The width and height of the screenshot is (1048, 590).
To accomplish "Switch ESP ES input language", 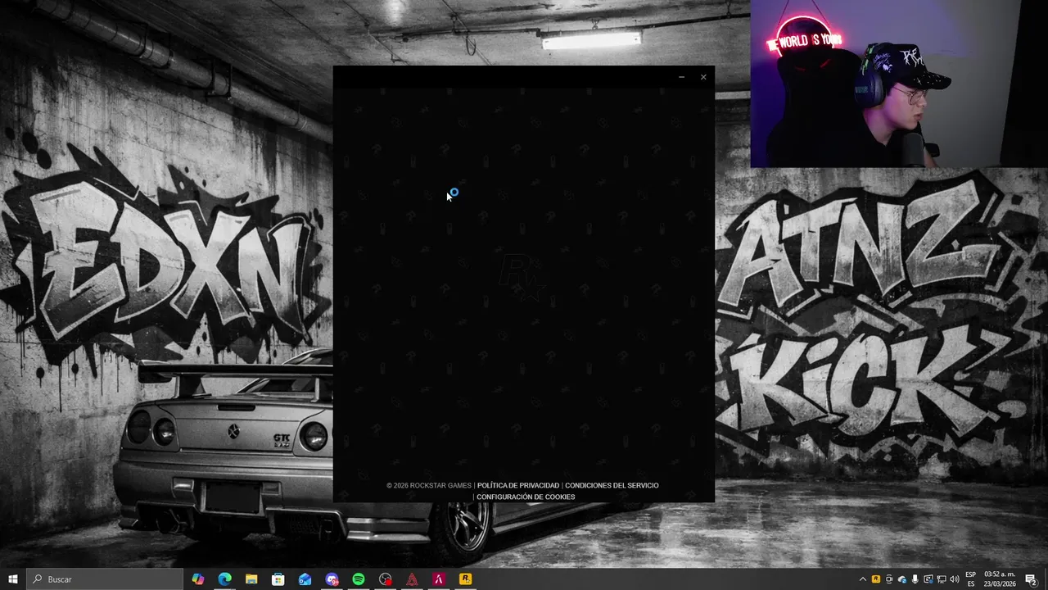I will (x=971, y=579).
